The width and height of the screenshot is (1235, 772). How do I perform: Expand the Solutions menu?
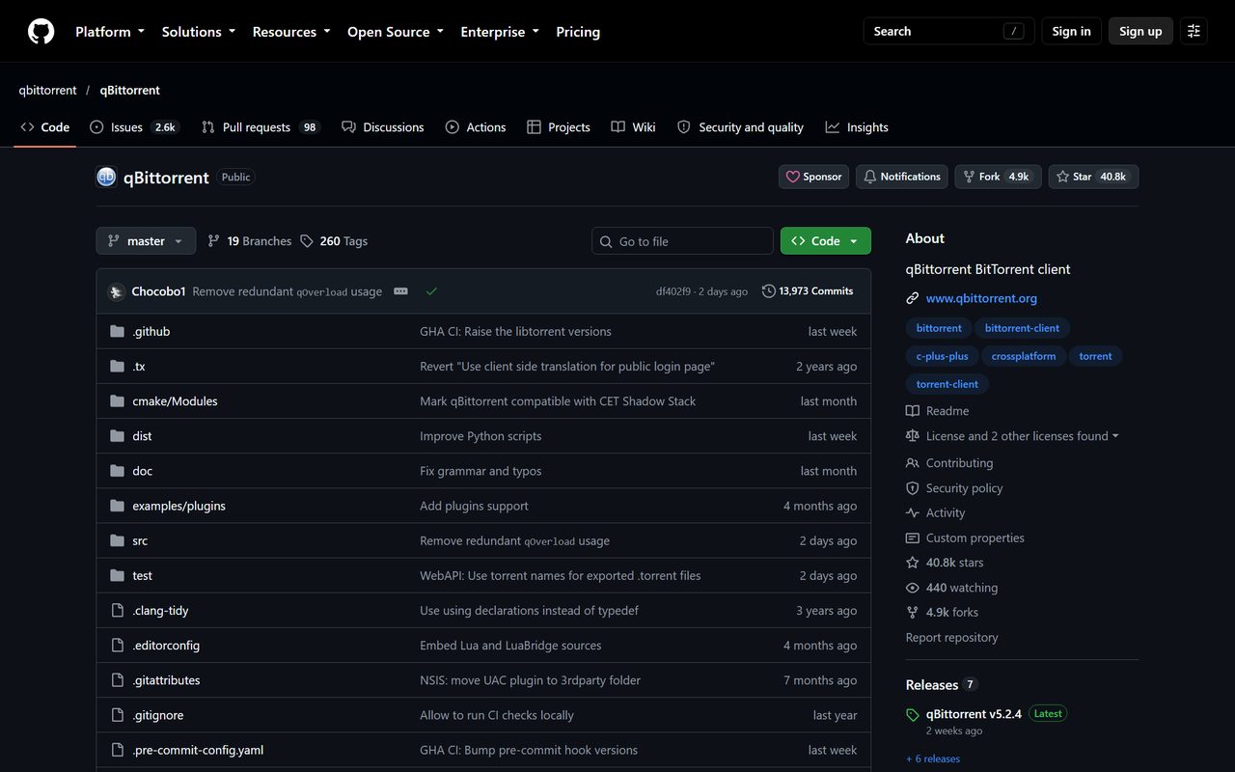tap(199, 32)
